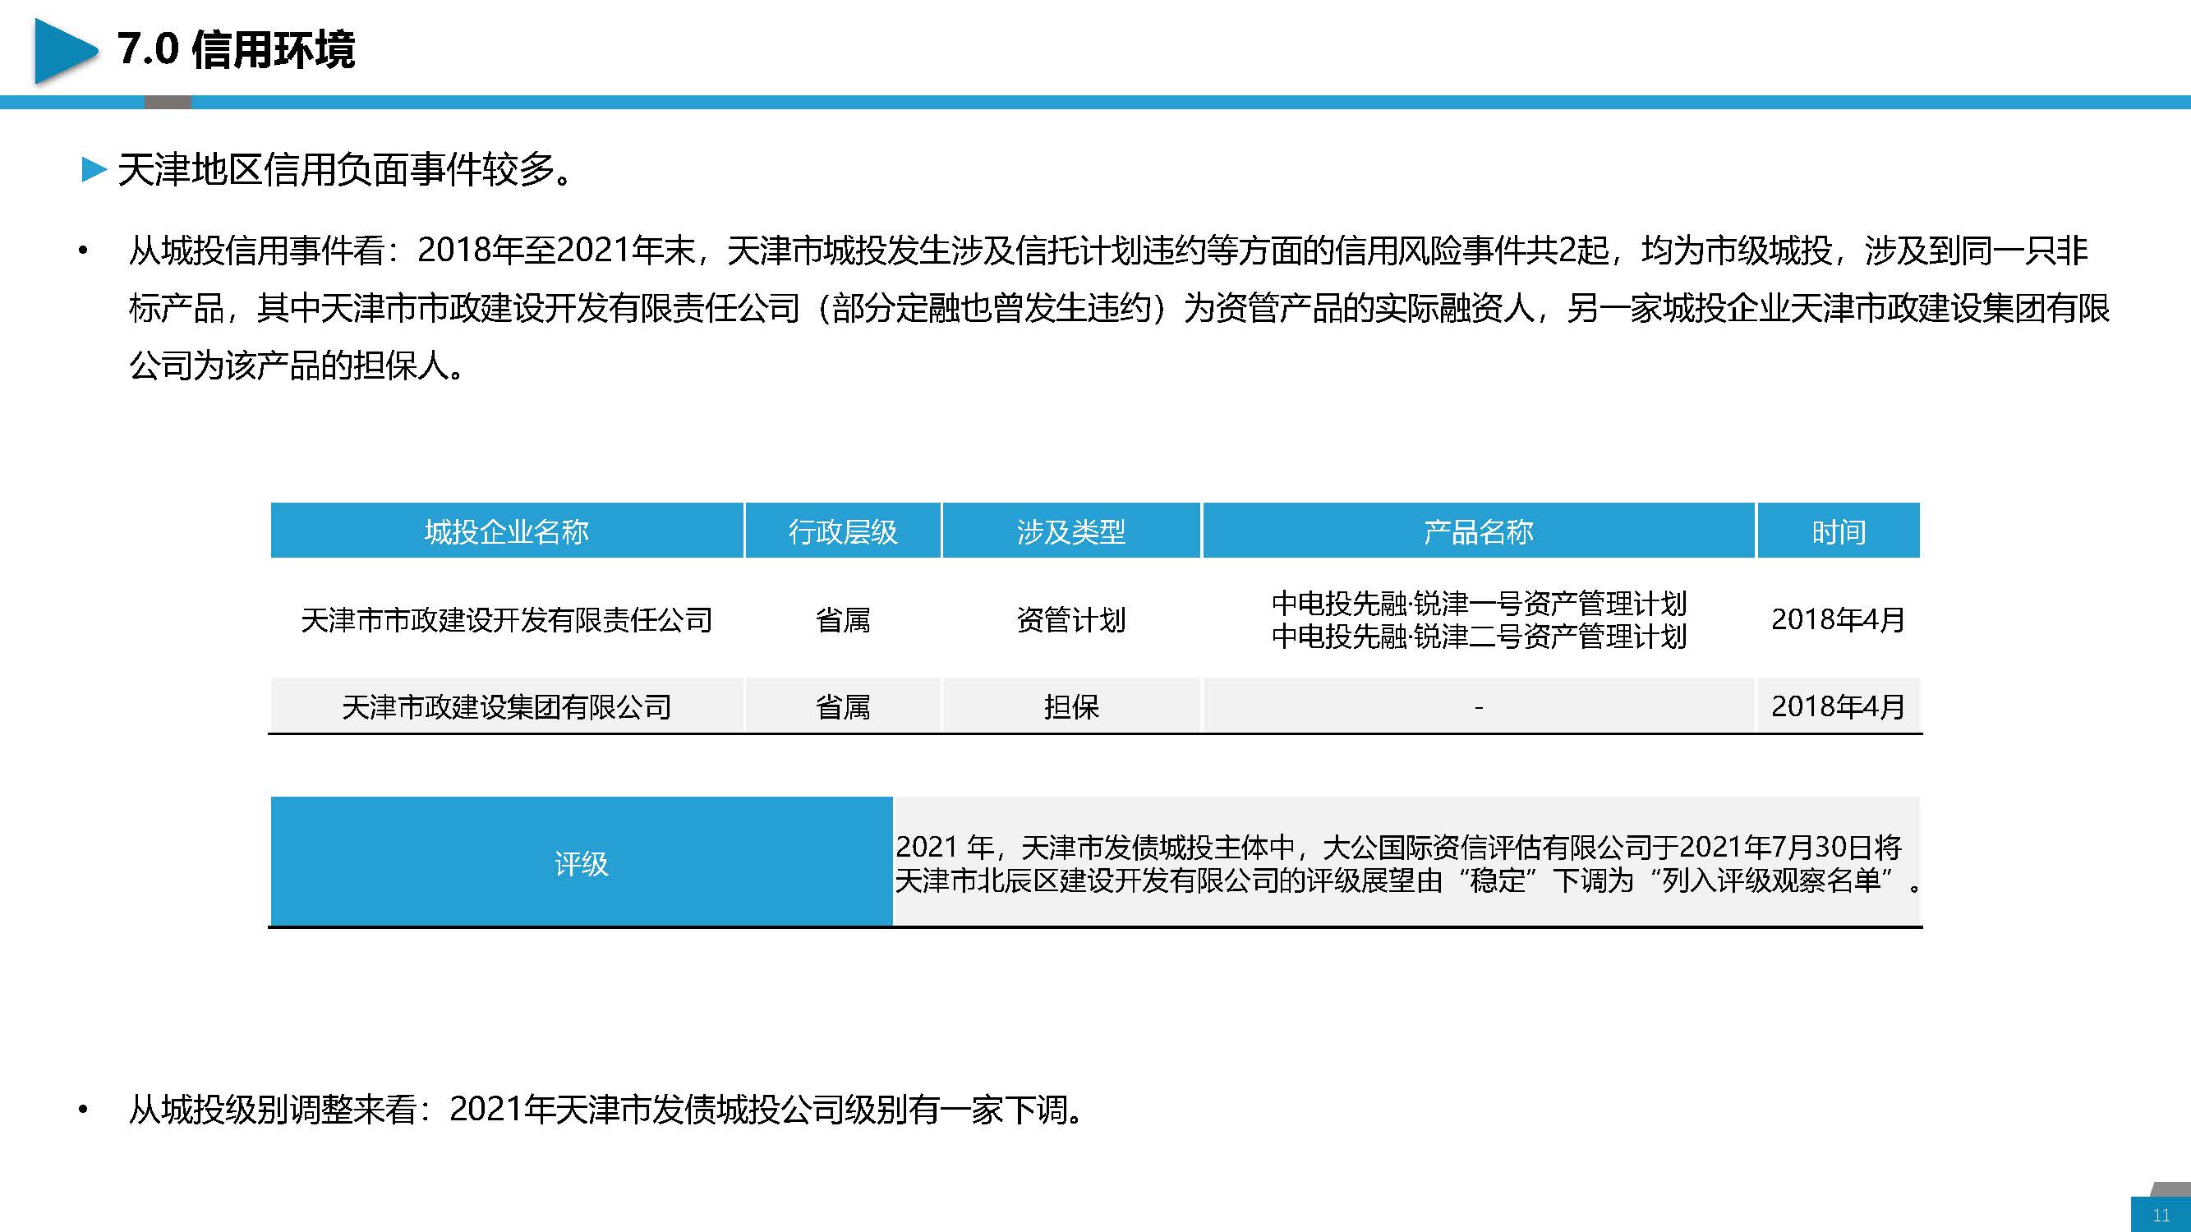This screenshot has width=2191, height=1232.
Task: Click the table header "行政层级"
Action: 843,531
